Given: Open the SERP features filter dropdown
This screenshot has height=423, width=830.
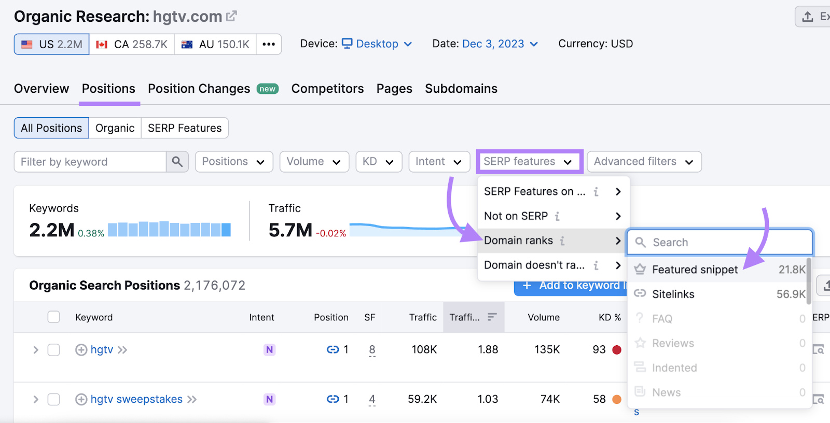Looking at the screenshot, I should (x=529, y=162).
